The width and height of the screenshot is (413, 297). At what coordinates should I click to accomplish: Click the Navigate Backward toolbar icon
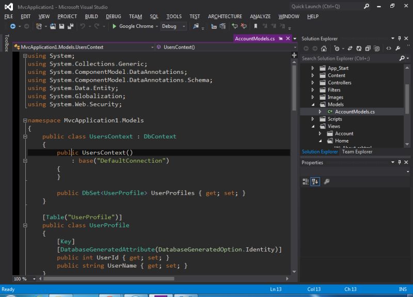click(x=12, y=26)
